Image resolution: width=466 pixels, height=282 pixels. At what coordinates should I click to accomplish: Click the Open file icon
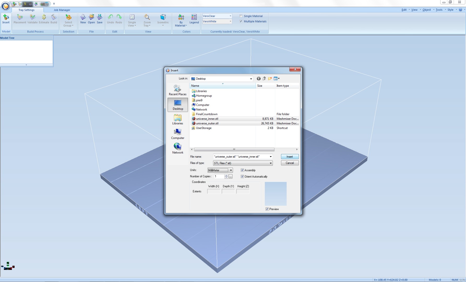click(x=91, y=19)
